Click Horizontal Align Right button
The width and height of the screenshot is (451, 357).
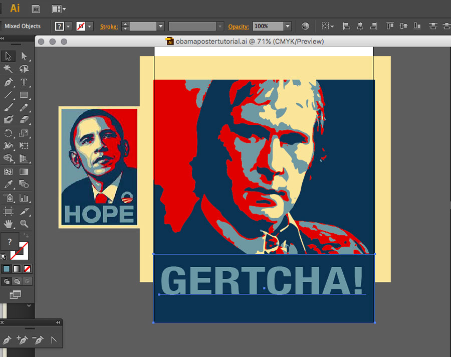374,26
